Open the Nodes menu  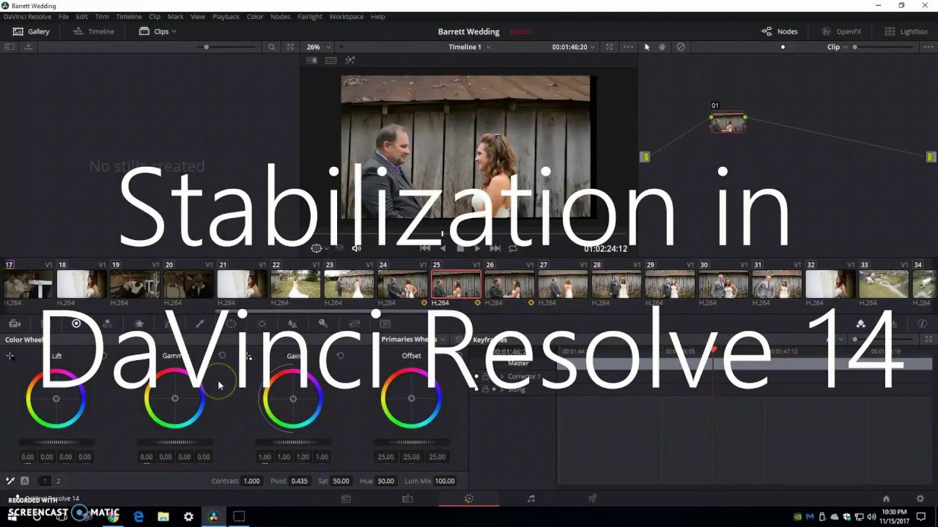pyautogui.click(x=280, y=16)
